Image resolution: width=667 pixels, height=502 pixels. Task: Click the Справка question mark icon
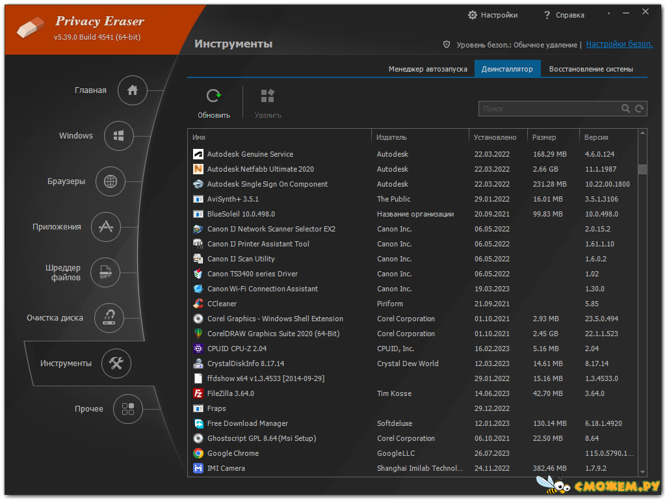click(547, 15)
